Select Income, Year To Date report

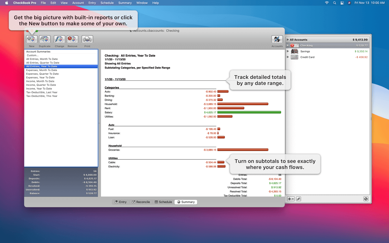pyautogui.click(x=61, y=88)
